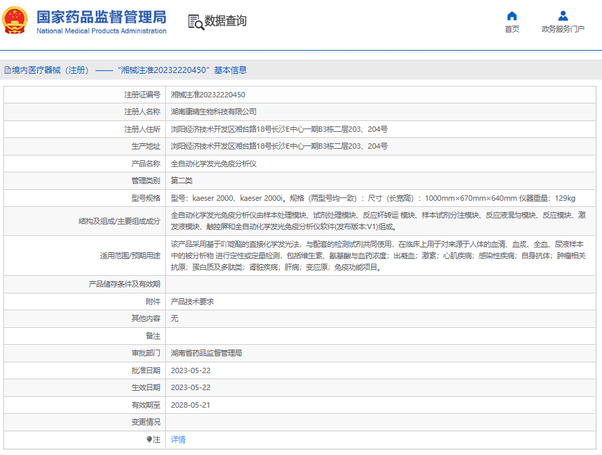This screenshot has height=455, width=602.
Task: Click the 批准日期 value 2023-05-22
Action: click(190, 370)
